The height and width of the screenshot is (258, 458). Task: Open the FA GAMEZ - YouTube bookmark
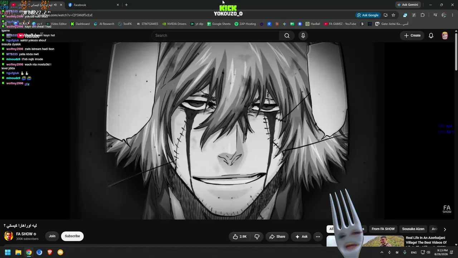coord(340,24)
